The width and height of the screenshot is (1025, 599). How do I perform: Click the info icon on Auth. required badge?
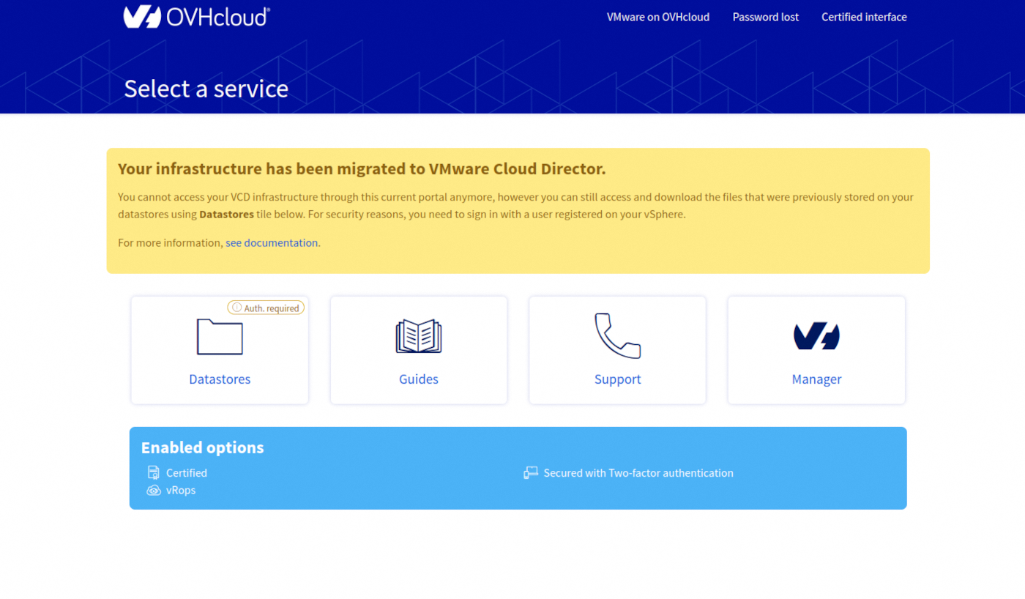click(236, 308)
